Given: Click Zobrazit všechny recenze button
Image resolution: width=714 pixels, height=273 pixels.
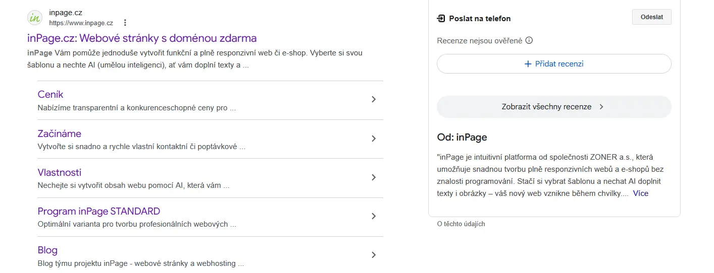Looking at the screenshot, I should (x=553, y=107).
